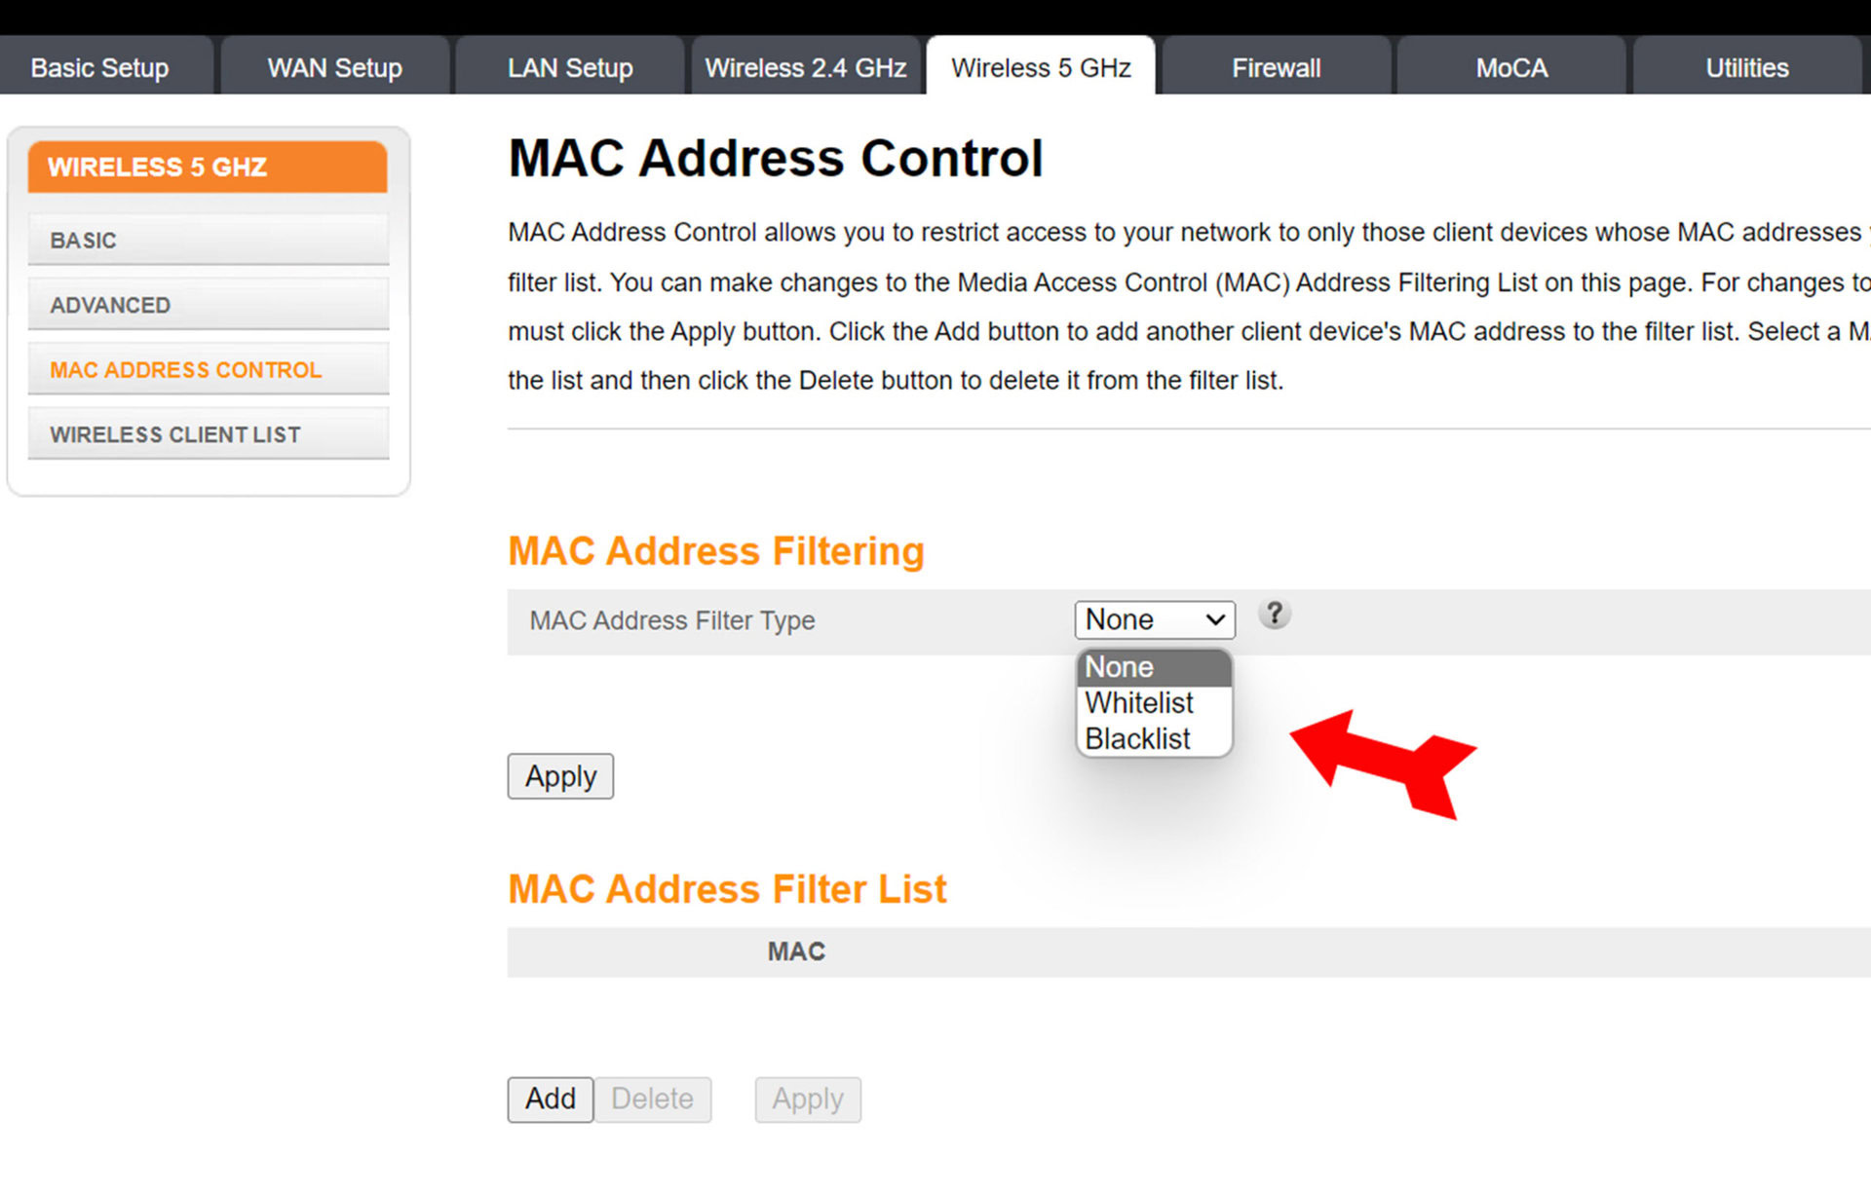Select Blacklist from filter type dropdown
This screenshot has height=1195, width=1871.
pyautogui.click(x=1137, y=736)
